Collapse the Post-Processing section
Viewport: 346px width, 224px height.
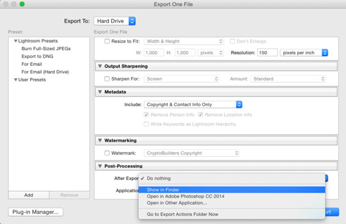[x=100, y=166]
